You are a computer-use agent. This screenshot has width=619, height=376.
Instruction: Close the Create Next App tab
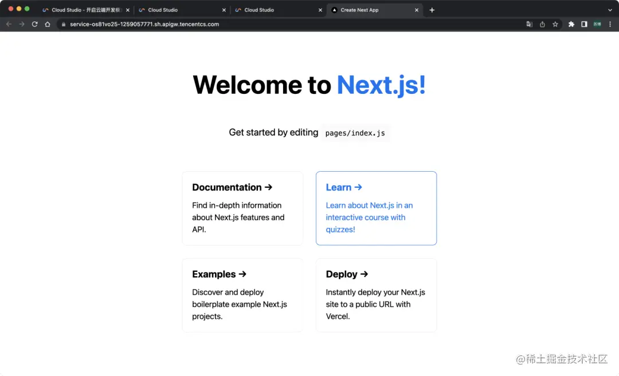click(417, 10)
